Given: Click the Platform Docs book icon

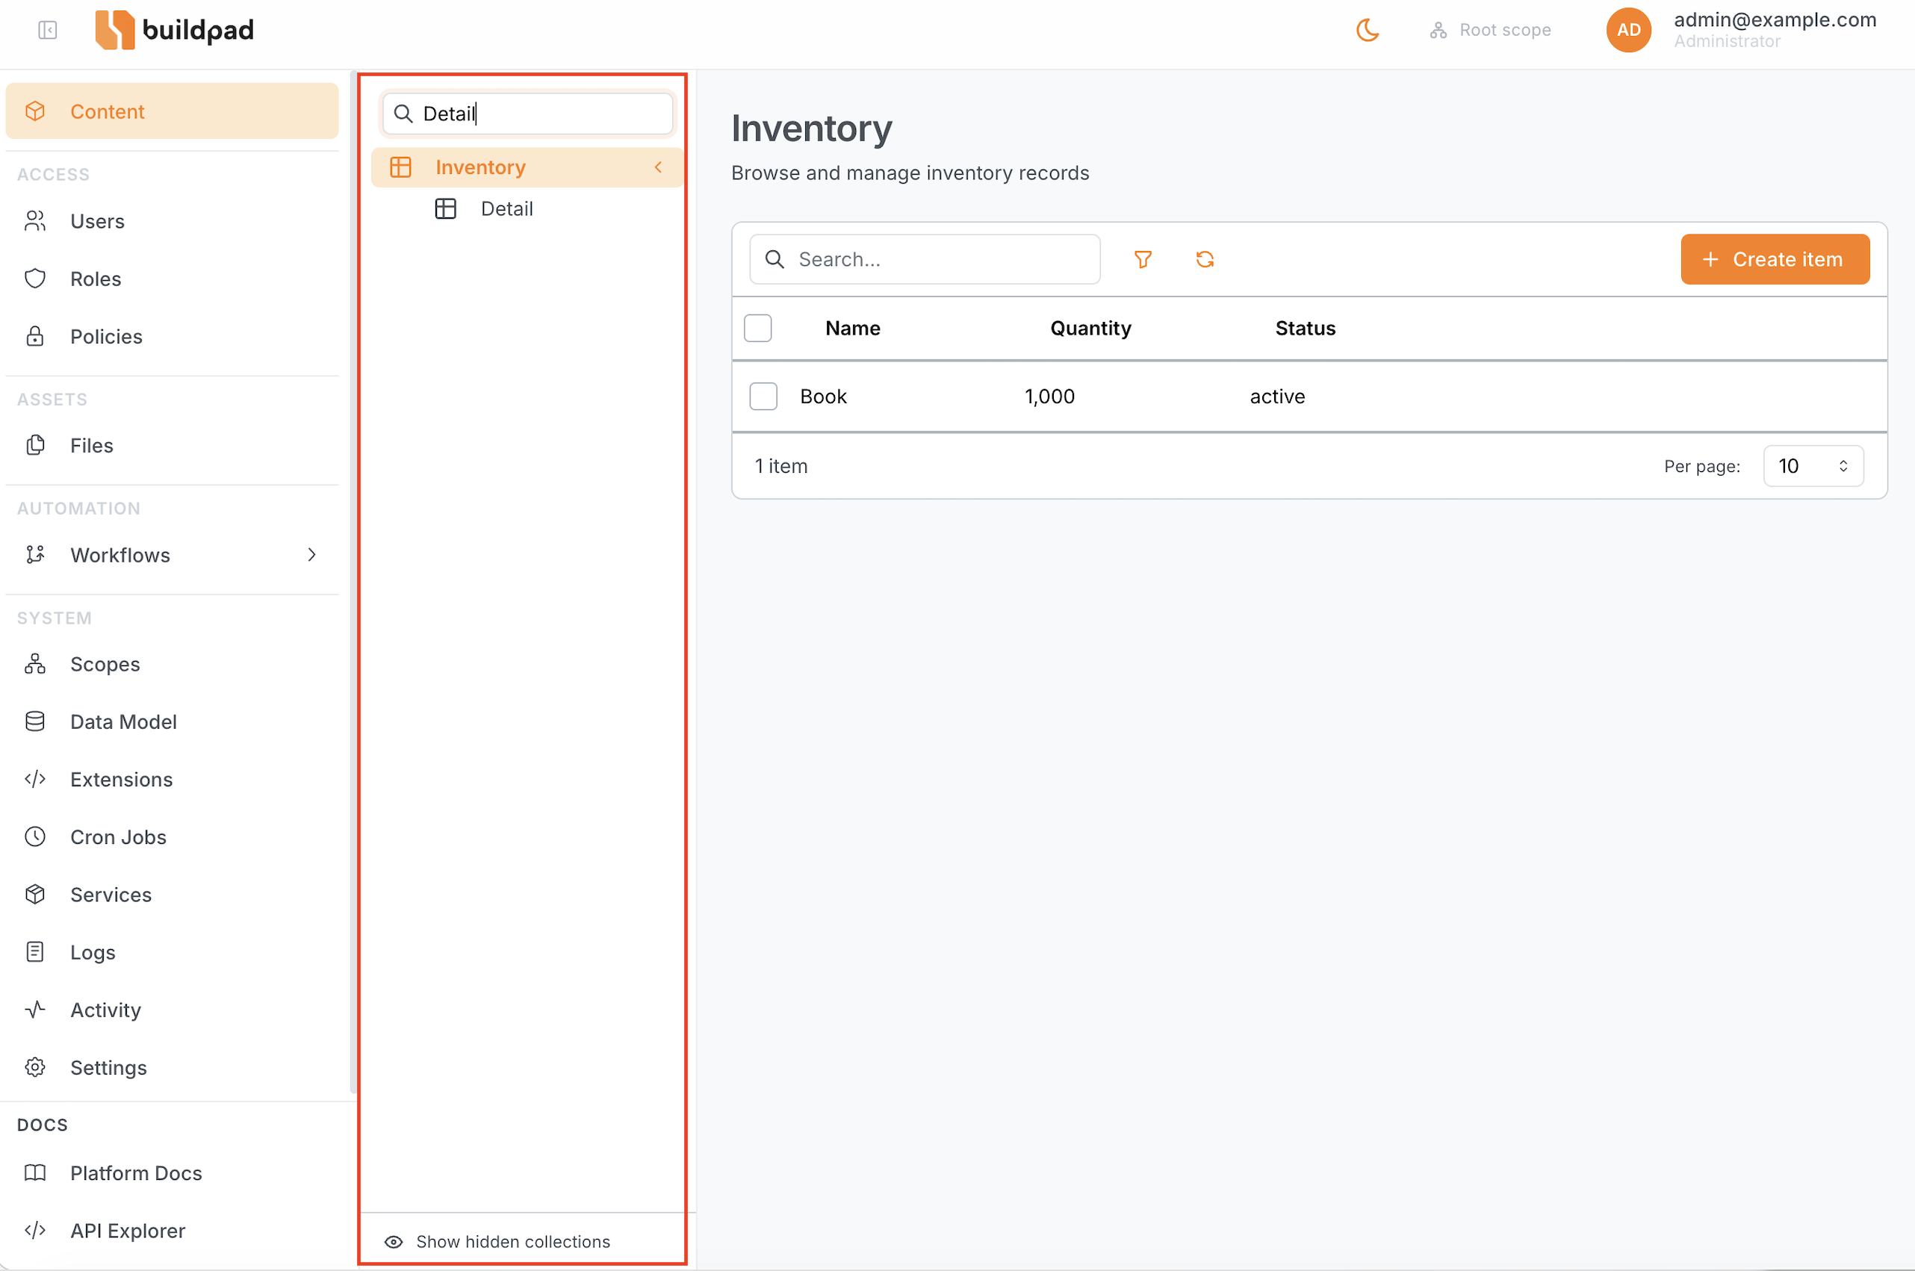Looking at the screenshot, I should [35, 1174].
